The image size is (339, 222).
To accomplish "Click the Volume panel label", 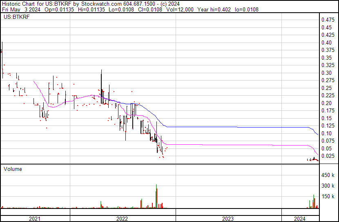I will click(13, 169).
